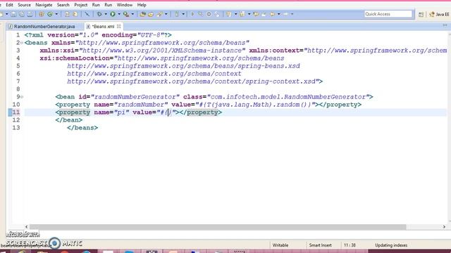Click the Updating indexes status text
Image resolution: width=451 pixels, height=253 pixels.
click(391, 245)
